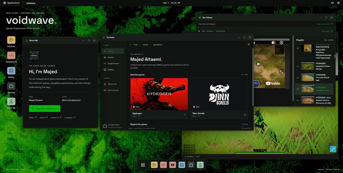Launch the Terminal desktop shortcut icon
This screenshot has height=173, width=343.
click(11, 86)
